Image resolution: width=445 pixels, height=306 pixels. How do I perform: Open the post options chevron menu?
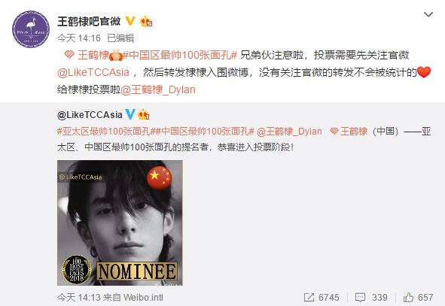pos(428,14)
